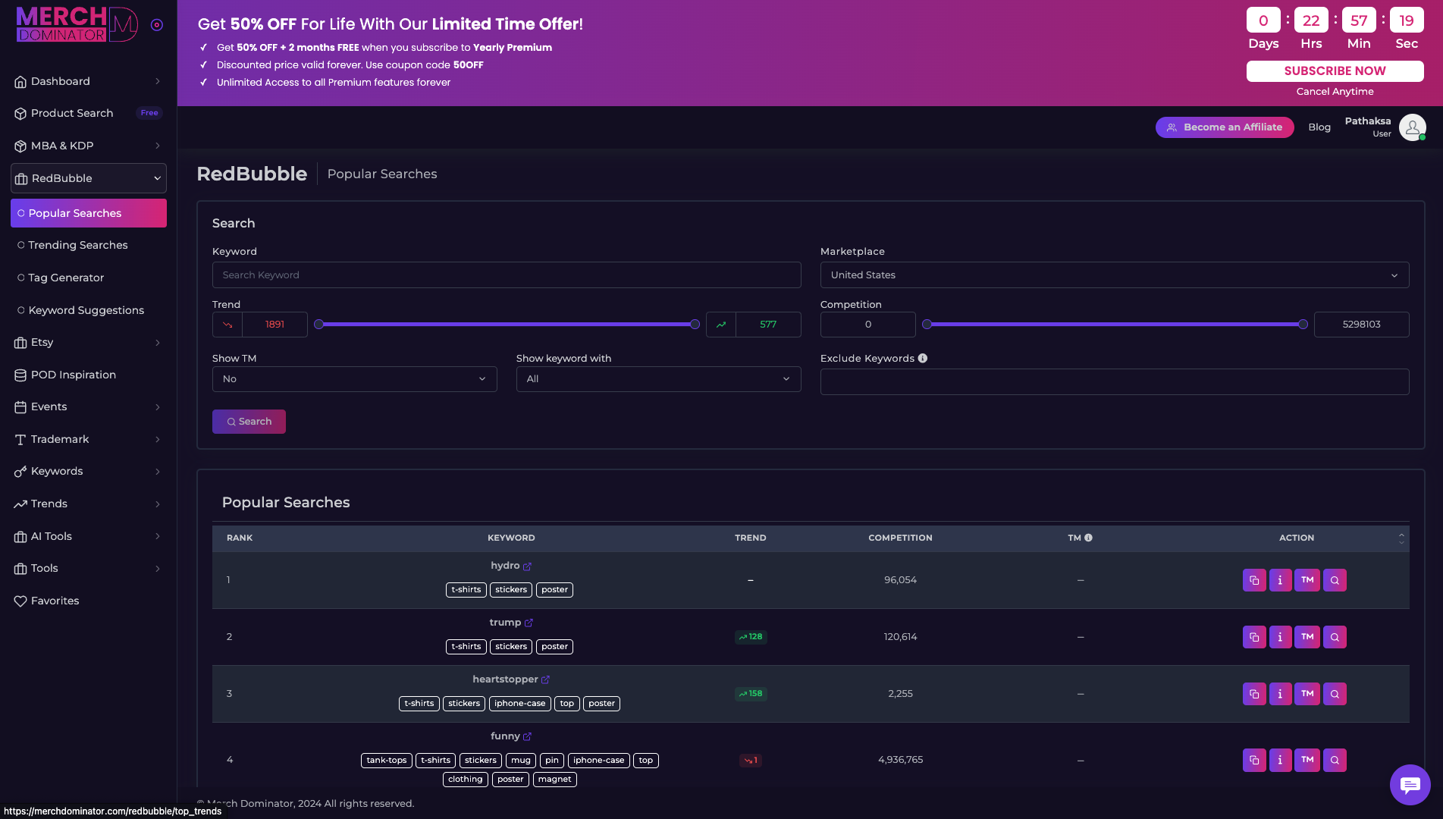This screenshot has width=1443, height=819.
Task: Check trademark TM button for heartstopper
Action: click(x=1307, y=694)
